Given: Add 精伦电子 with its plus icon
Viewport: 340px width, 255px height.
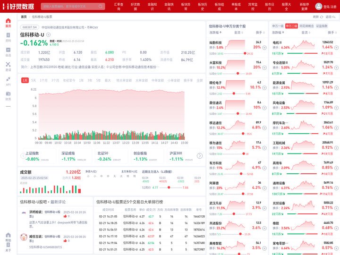Looking at the screenshot, I should click(264, 88).
